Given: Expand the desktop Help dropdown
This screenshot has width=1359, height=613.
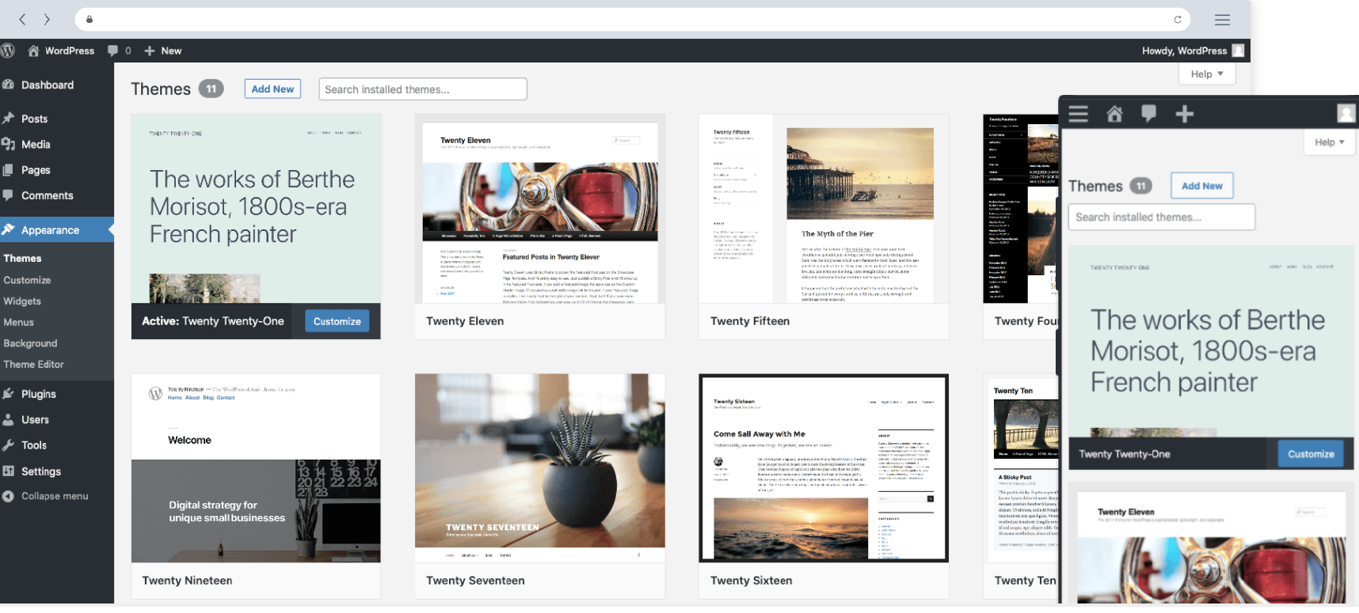Looking at the screenshot, I should (x=1207, y=74).
